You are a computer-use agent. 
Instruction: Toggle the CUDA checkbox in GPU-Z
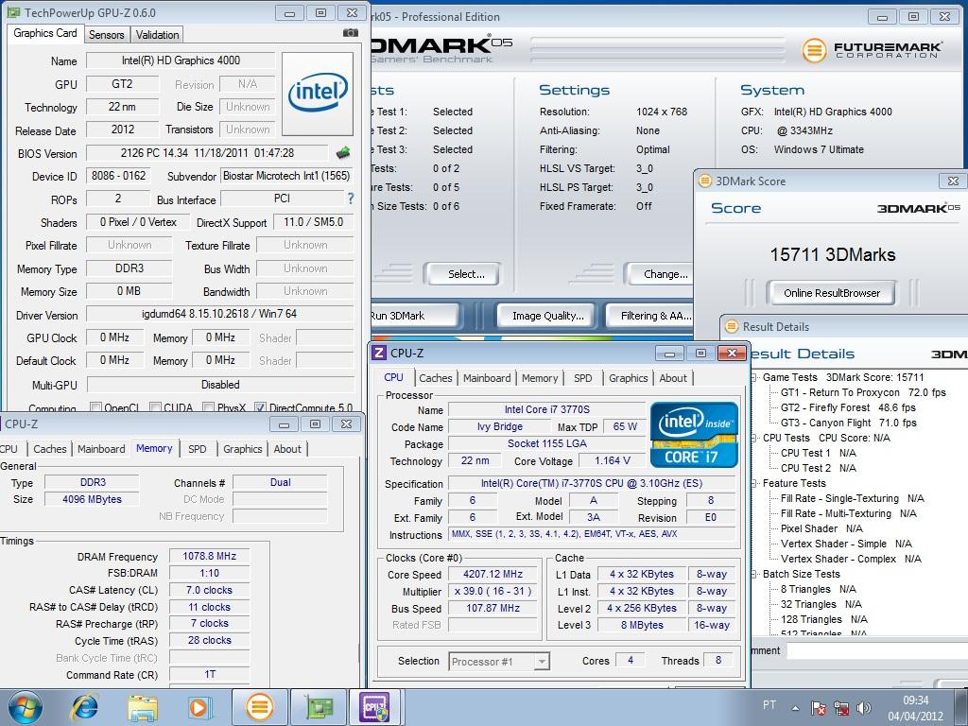[156, 407]
